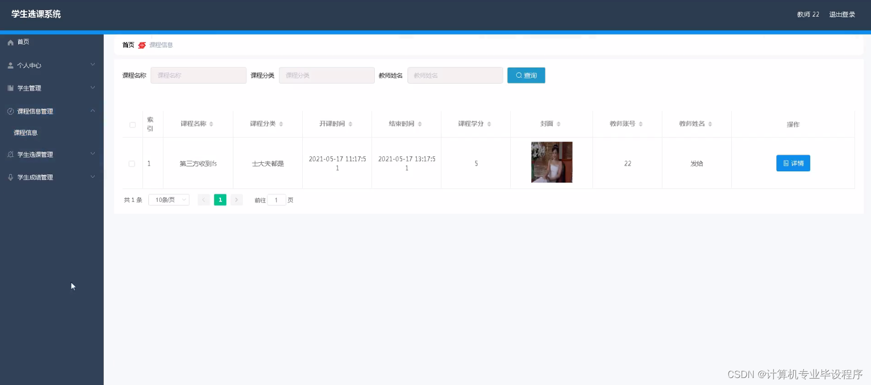Open the course cover thumbnail

[x=552, y=162]
